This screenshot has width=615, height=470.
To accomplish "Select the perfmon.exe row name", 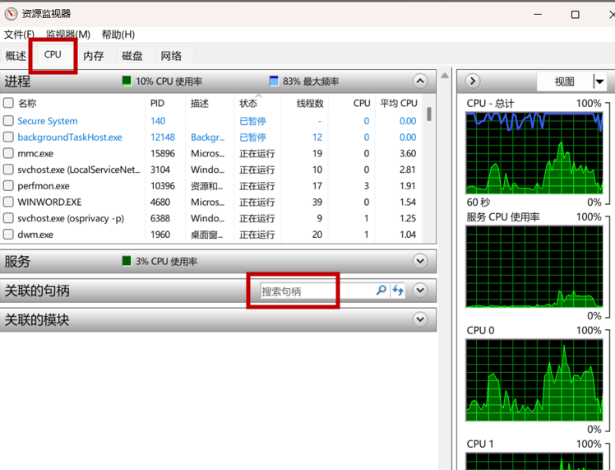I will pos(44,186).
